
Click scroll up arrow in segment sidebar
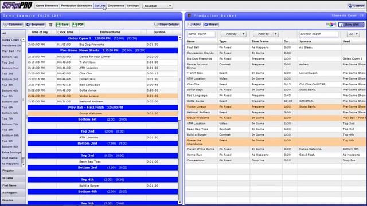[x=23, y=39]
